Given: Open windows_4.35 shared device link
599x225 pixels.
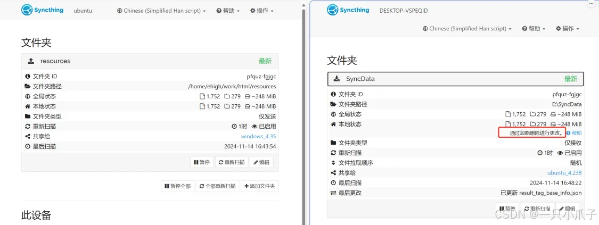Looking at the screenshot, I should (258, 137).
